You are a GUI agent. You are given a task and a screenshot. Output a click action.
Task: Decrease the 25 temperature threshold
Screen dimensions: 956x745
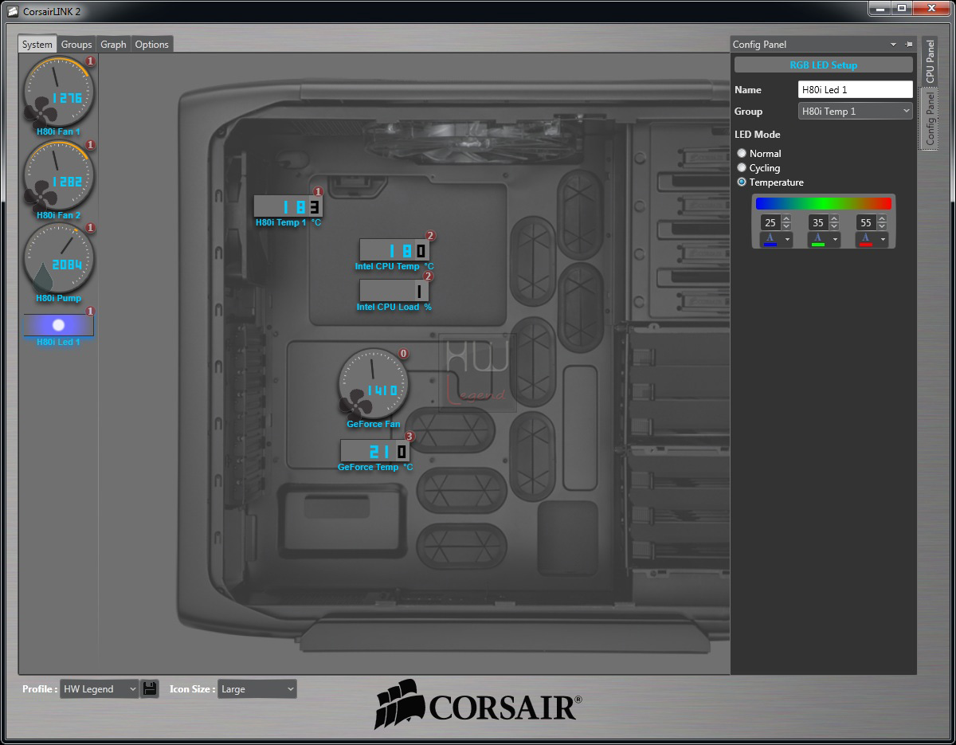pos(786,226)
